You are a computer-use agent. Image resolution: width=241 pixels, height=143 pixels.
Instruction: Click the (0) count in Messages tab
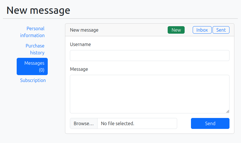pos(42,70)
